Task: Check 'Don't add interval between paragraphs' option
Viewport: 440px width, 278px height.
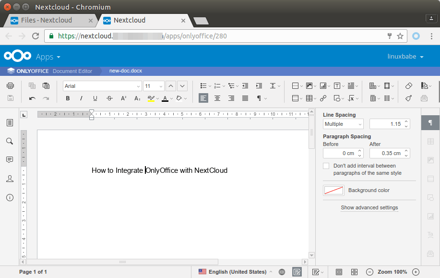Action: coord(326,166)
